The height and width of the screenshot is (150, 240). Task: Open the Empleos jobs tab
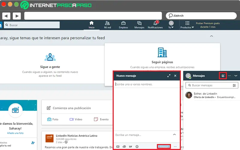pos(123,25)
